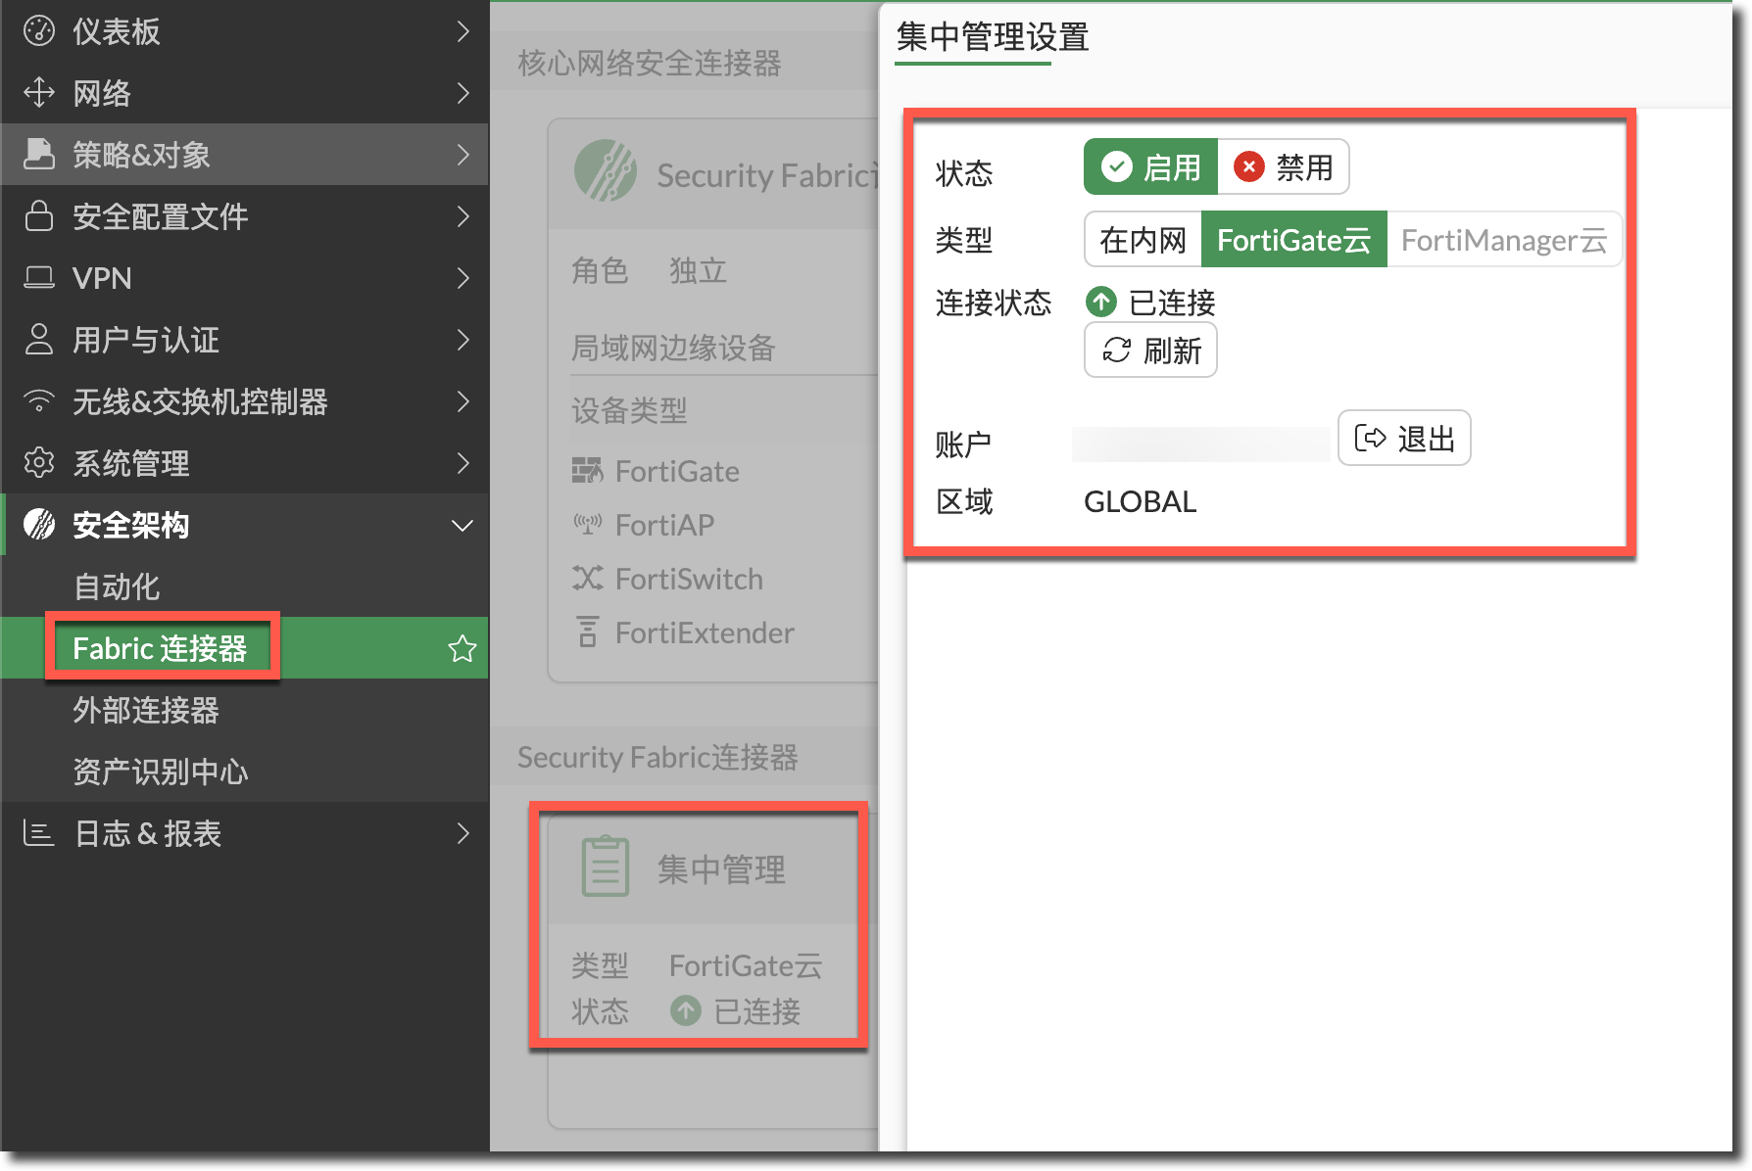1752x1171 pixels.
Task: Click the System gear icon
Action: [39, 463]
